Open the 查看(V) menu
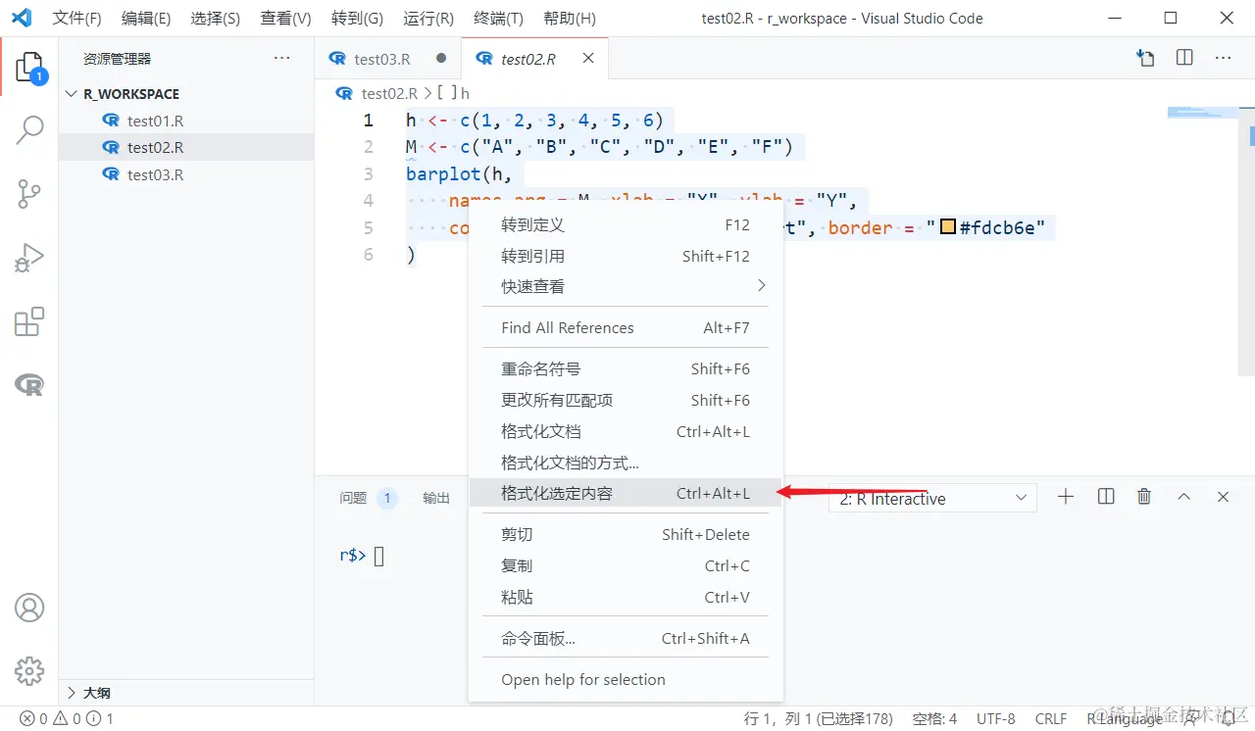Image resolution: width=1255 pixels, height=731 pixels. click(285, 18)
